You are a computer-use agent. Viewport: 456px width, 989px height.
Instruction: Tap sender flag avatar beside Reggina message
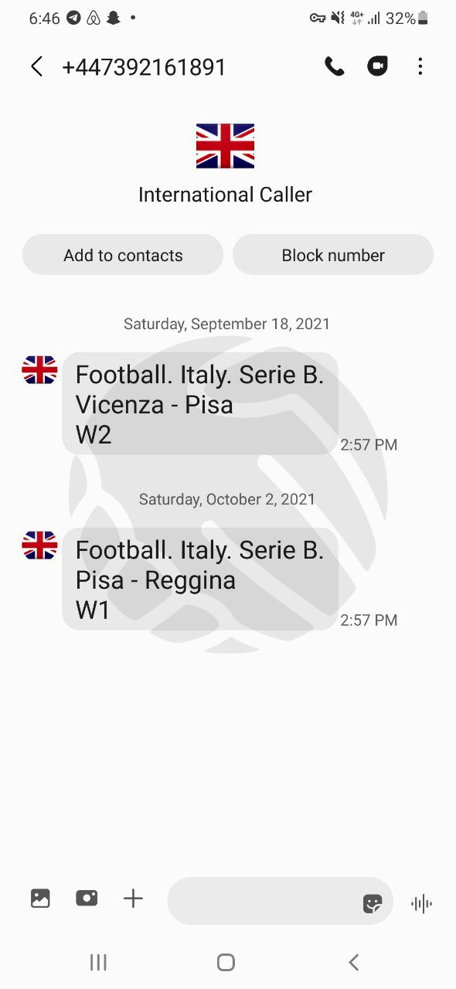(39, 545)
